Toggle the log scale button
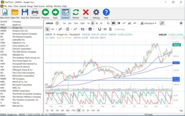 point(181,110)
